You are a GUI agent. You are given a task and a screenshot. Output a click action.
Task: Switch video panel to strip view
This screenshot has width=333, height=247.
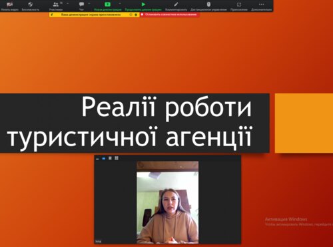[110, 158]
